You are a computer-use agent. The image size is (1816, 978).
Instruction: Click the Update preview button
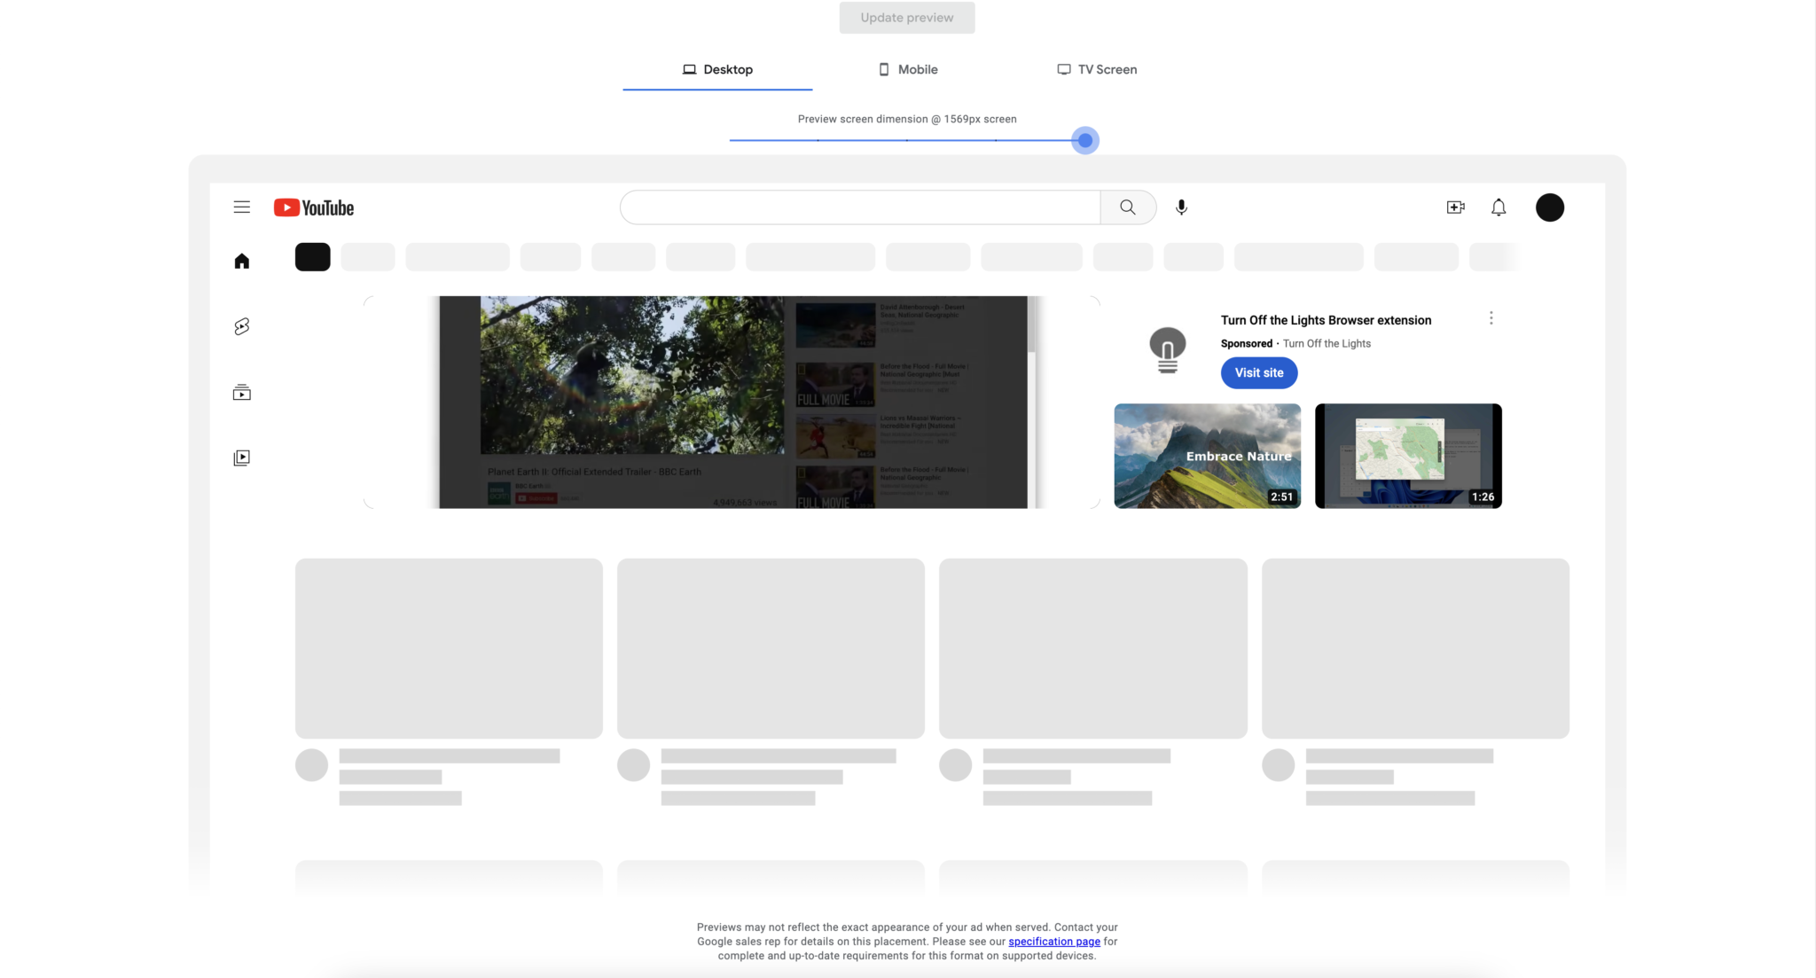pyautogui.click(x=906, y=17)
